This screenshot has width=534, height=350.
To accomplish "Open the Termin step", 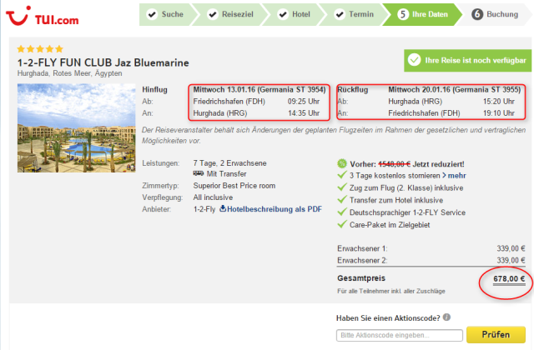I will click(x=354, y=14).
